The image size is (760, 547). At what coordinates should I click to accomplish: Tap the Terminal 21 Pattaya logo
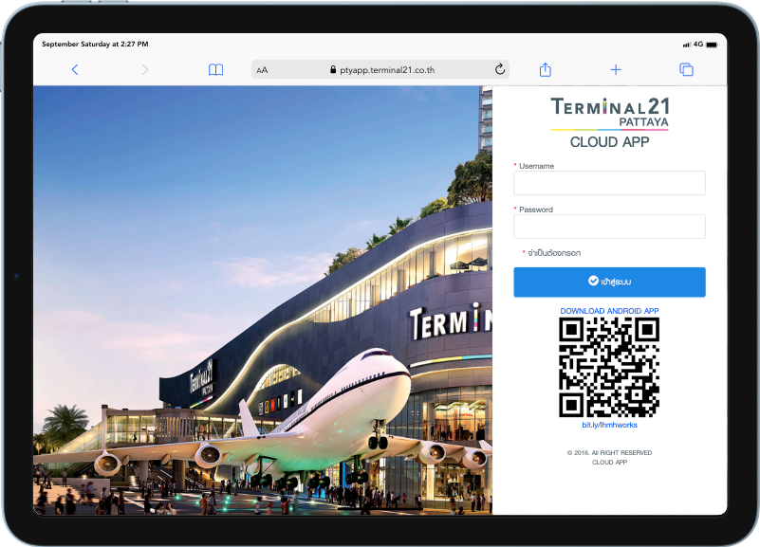pos(609,114)
